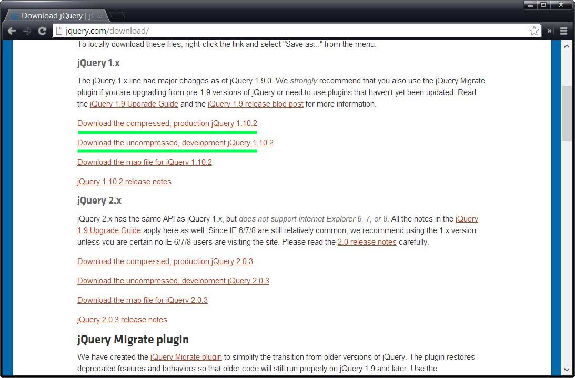Click the browser Back arrow
The image size is (575, 378).
pyautogui.click(x=12, y=31)
